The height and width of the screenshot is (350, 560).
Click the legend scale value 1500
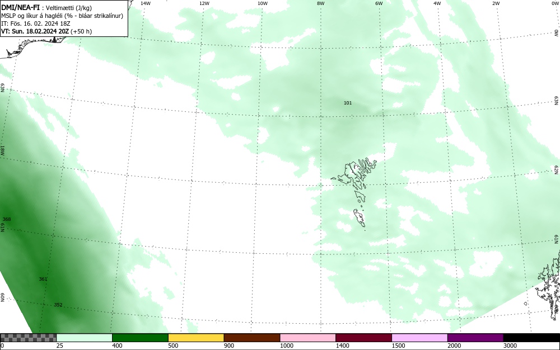point(399,346)
